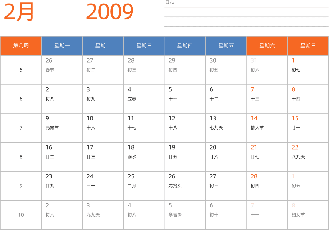Select February 5 labeled 十一
Image resolution: width=329 pixels, height=230 pixels.
pos(185,99)
